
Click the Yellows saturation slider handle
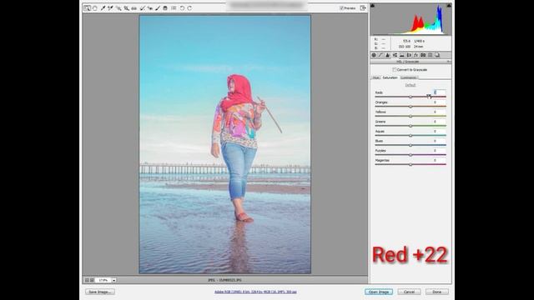tap(411, 116)
